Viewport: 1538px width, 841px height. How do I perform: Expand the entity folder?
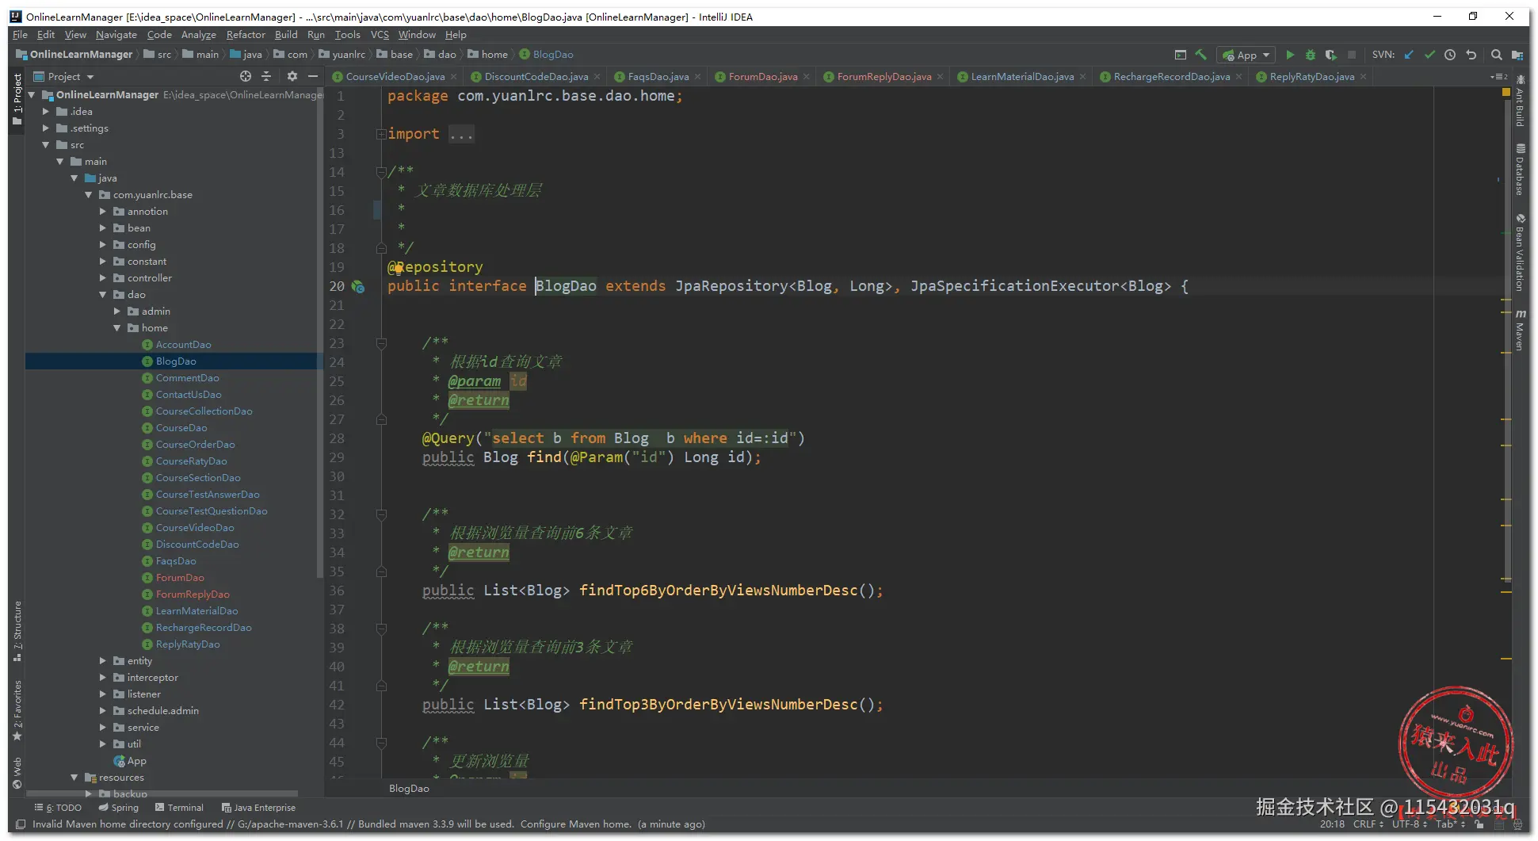tap(103, 661)
